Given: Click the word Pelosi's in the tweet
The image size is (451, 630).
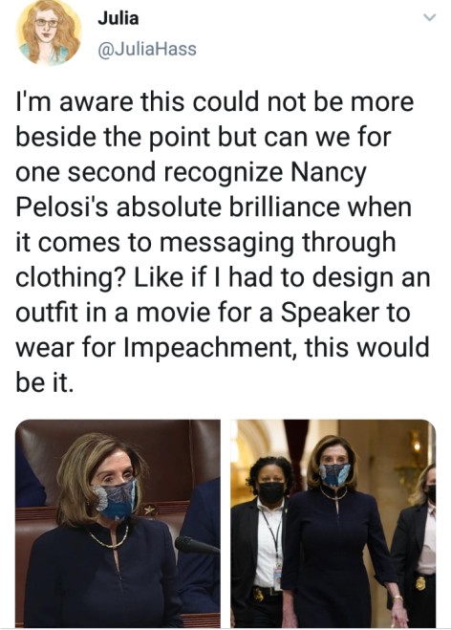Looking at the screenshot, I should (61, 207).
